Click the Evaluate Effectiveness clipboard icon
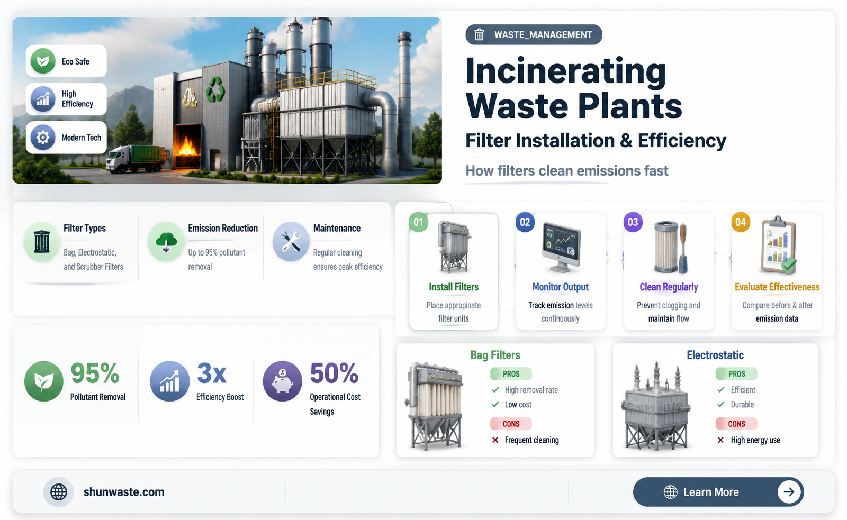Screen dimensions: 847x520 pos(779,245)
